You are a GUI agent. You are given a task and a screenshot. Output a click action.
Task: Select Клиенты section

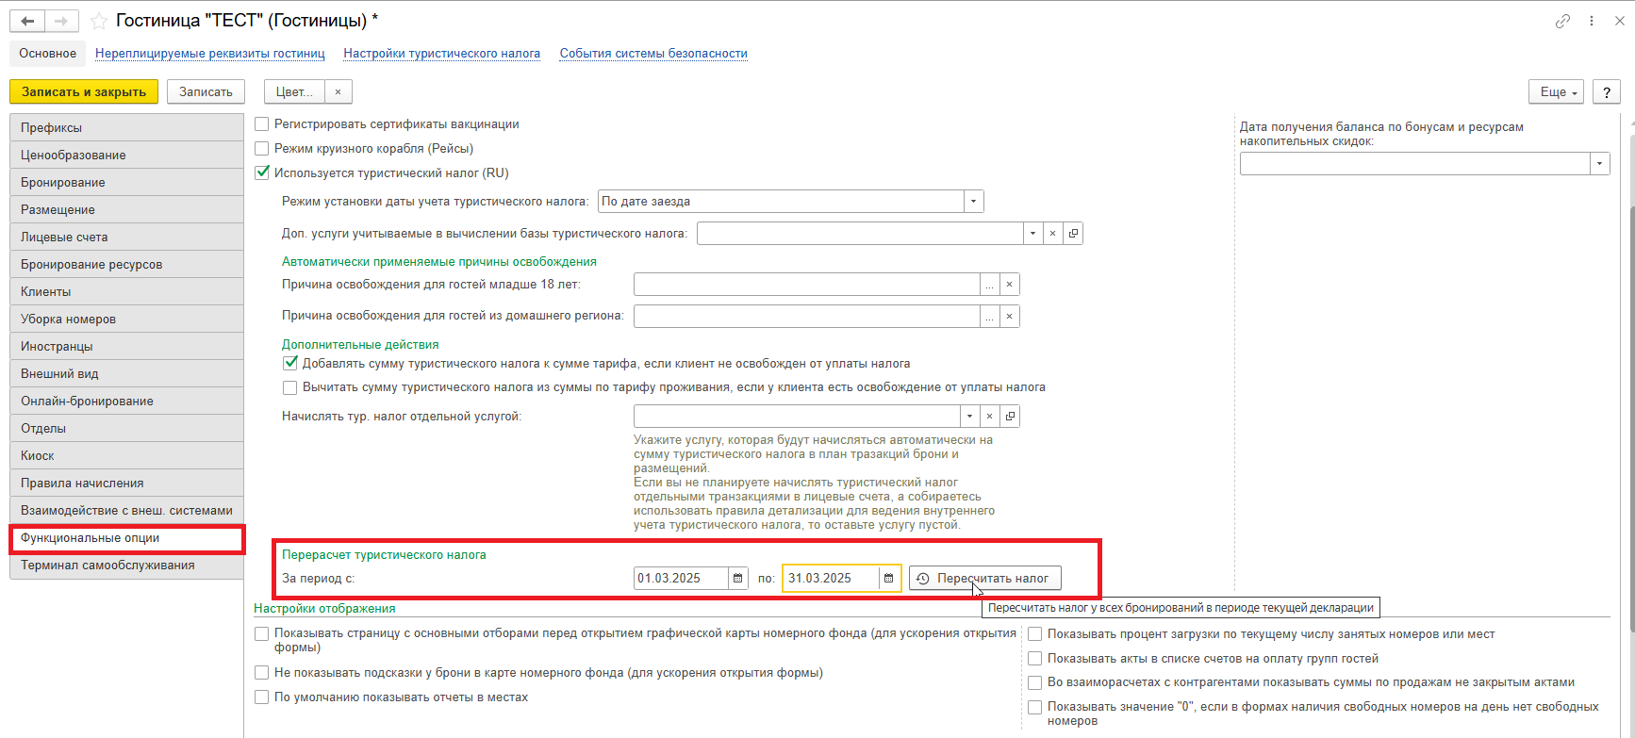[126, 291]
